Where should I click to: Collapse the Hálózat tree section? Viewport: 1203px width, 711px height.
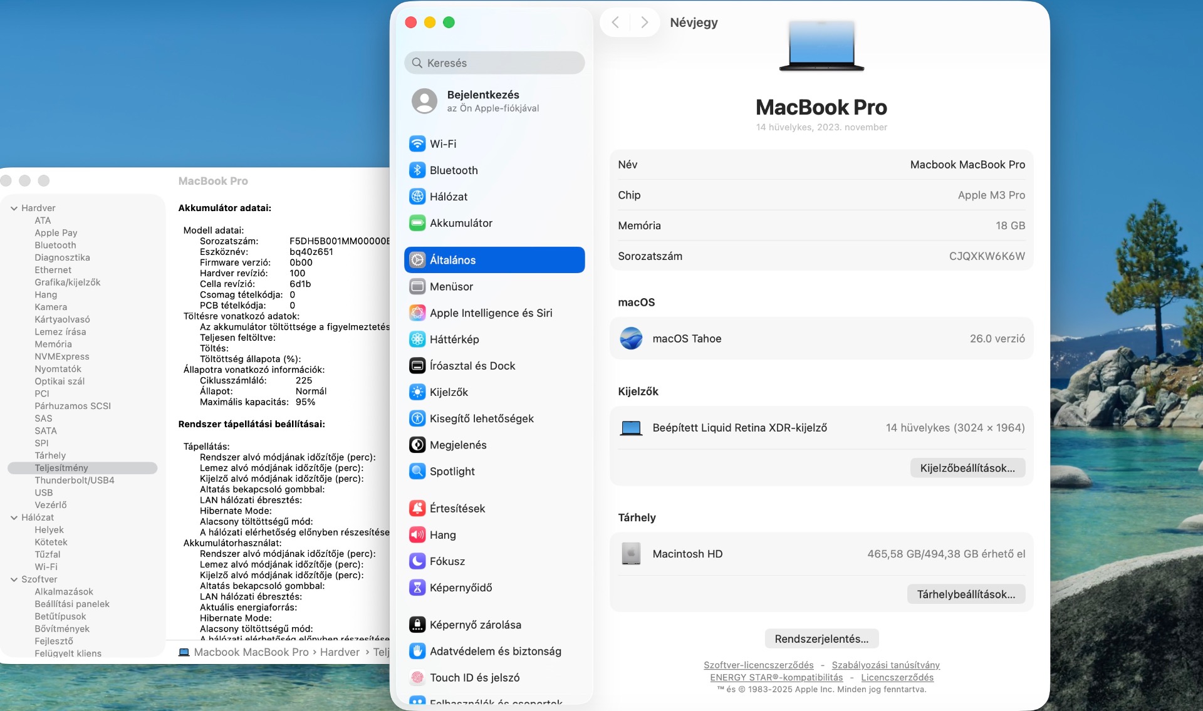(14, 517)
